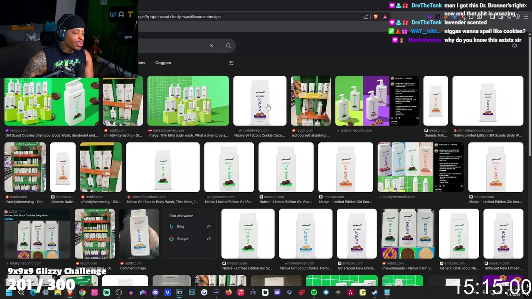Open the stylecaster.com bottle thumbnail
Viewport: 532px width, 299px height.
(229, 167)
